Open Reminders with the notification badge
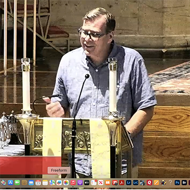 (94, 182)
